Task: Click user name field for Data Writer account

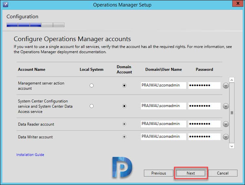Action: 164,137
